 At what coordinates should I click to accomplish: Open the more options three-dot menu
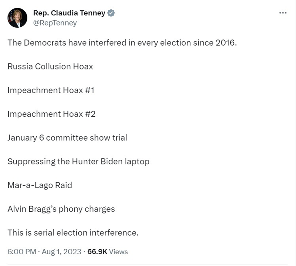(x=283, y=13)
